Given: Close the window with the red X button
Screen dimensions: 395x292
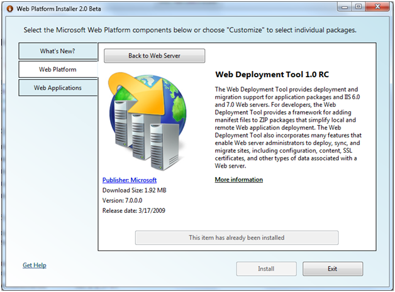Looking at the screenshot, I should 377,7.
